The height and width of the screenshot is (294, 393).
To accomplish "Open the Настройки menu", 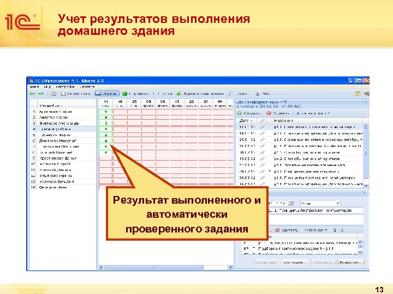I will (x=65, y=87).
